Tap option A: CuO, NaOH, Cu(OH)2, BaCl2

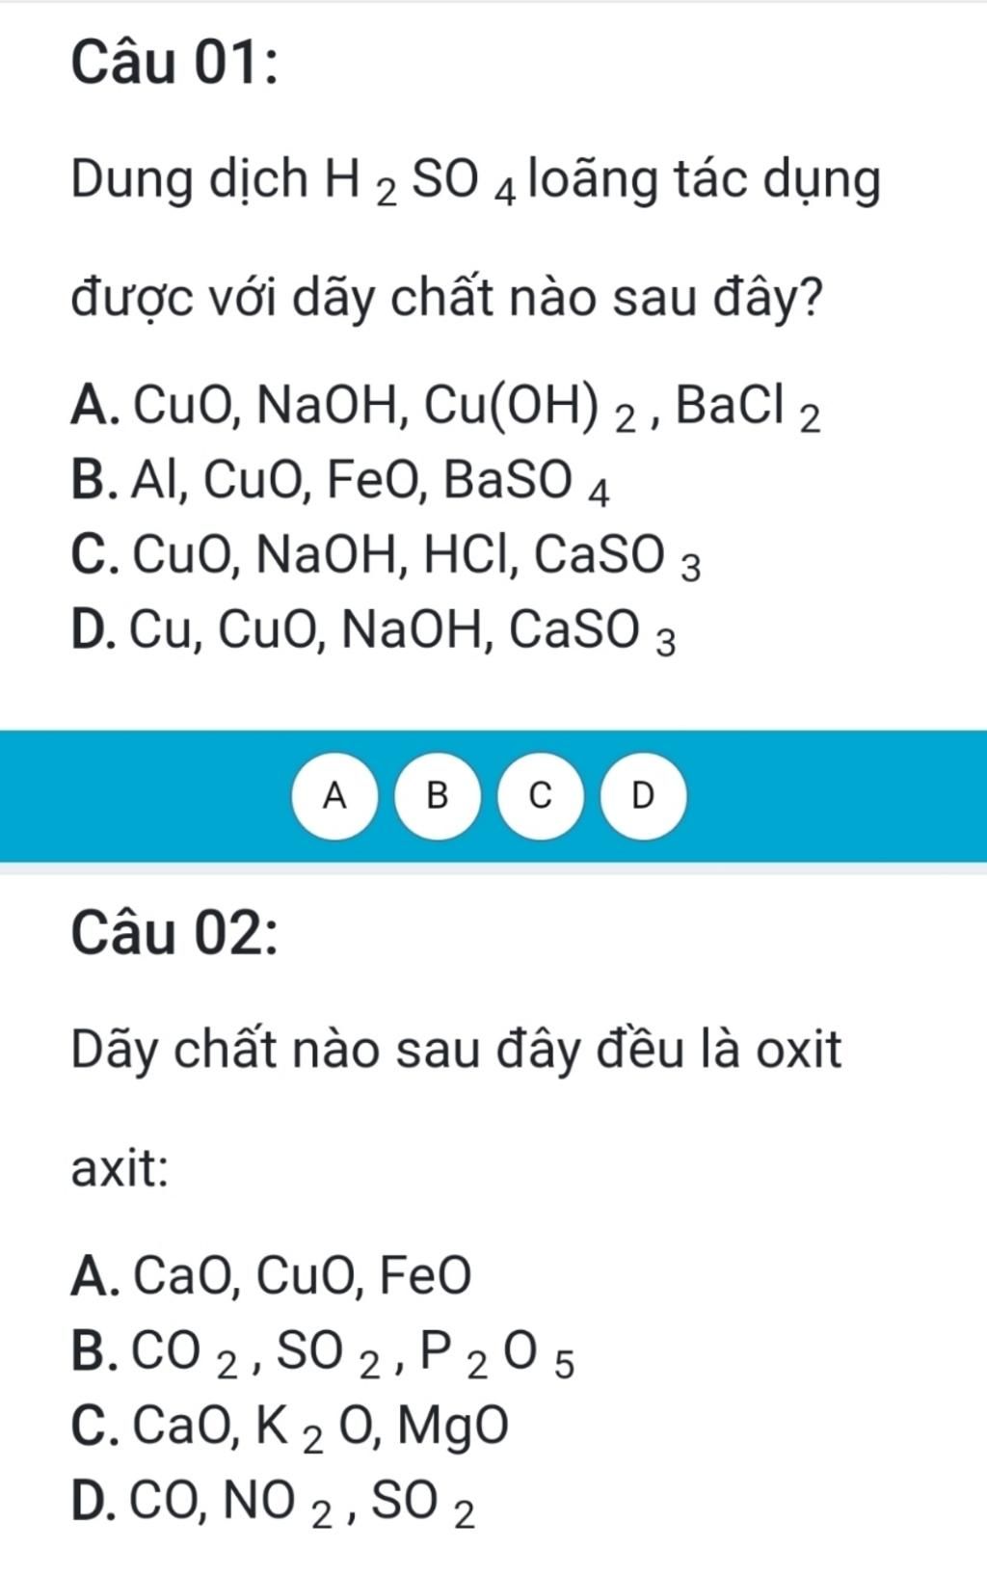[x=446, y=406]
